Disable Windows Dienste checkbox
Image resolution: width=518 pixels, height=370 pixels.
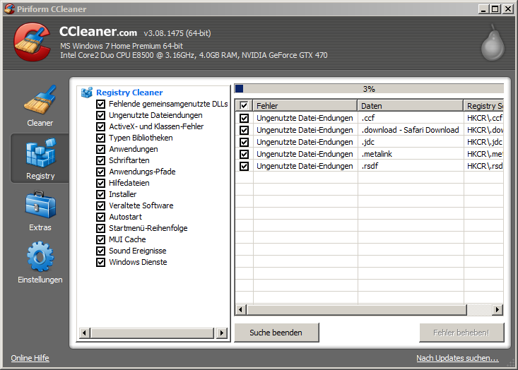(x=100, y=262)
